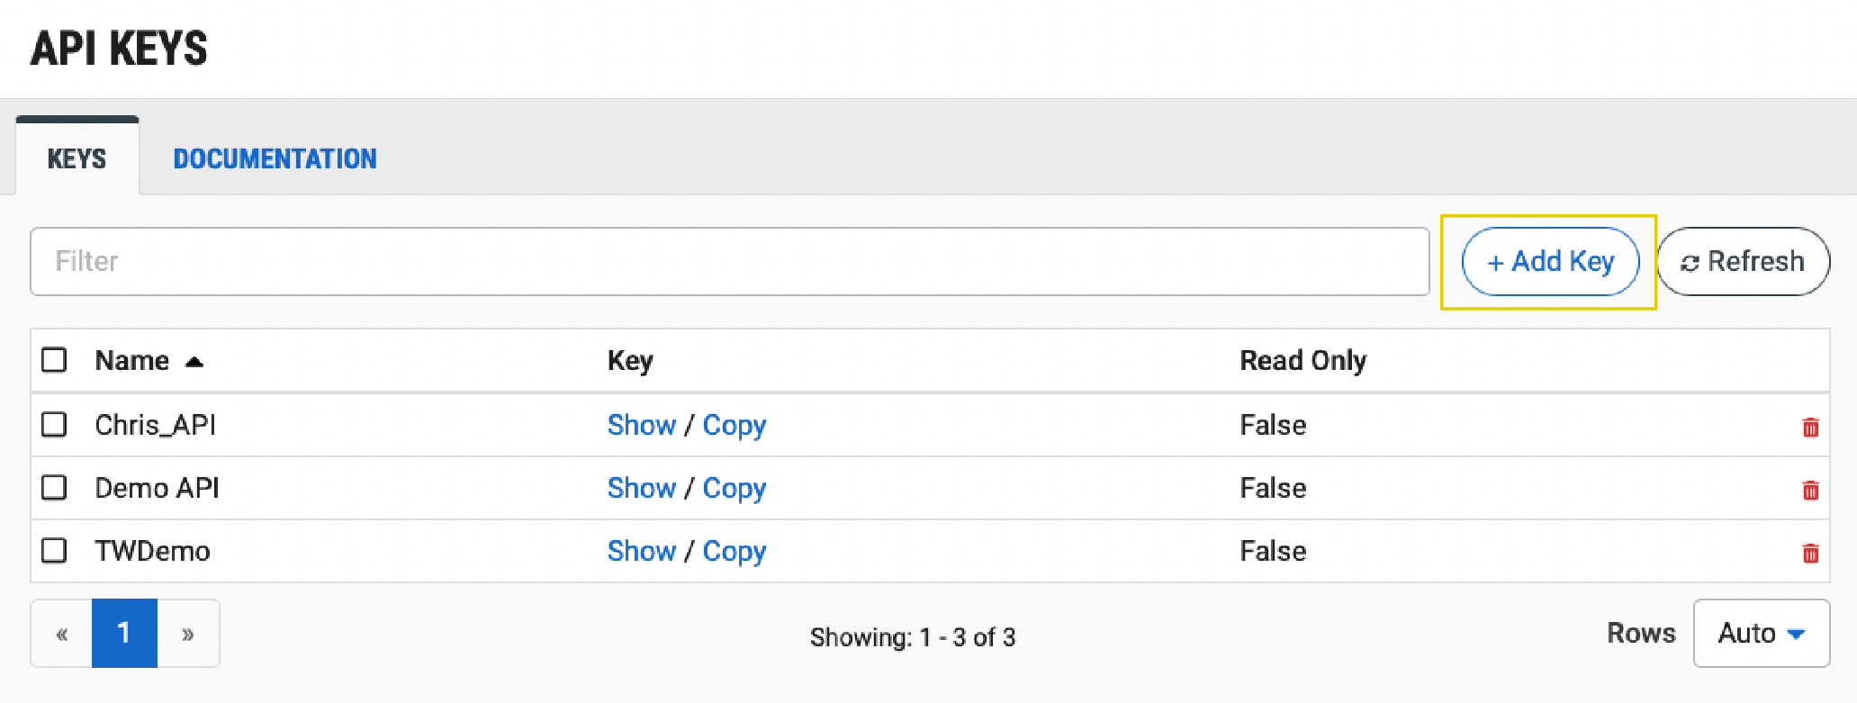Go to previous page of keys
Screen dimensions: 1857x703
click(61, 634)
